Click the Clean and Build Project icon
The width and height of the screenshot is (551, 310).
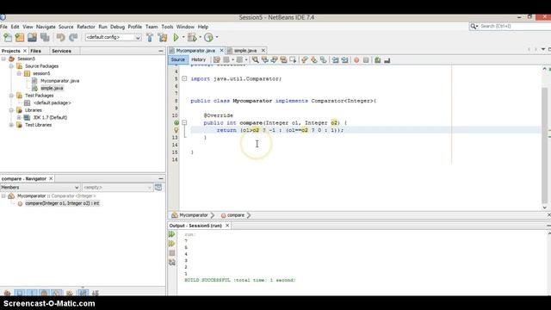pos(163,37)
